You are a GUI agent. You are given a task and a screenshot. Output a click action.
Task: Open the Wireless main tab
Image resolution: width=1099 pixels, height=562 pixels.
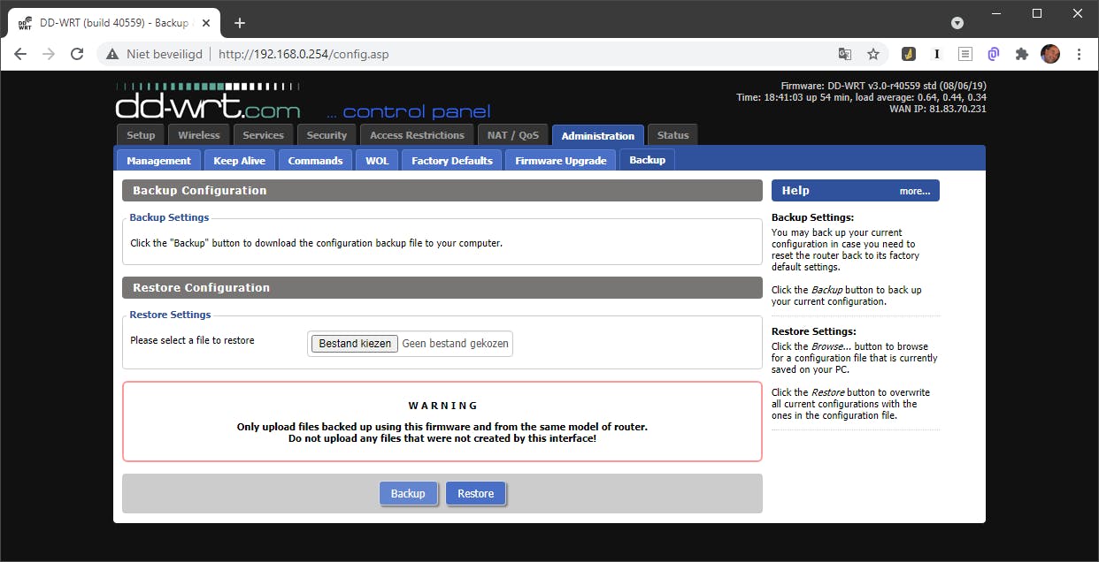(199, 135)
